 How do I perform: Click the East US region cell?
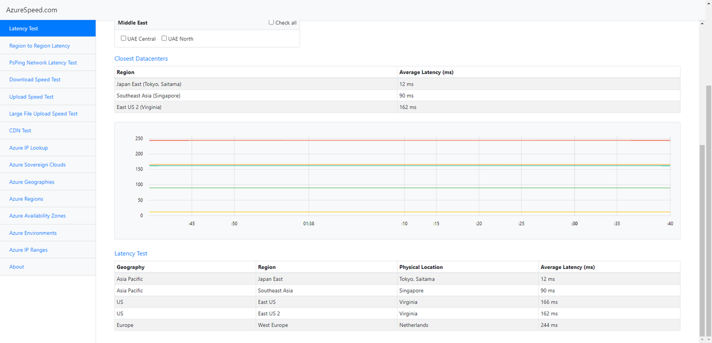(x=326, y=302)
